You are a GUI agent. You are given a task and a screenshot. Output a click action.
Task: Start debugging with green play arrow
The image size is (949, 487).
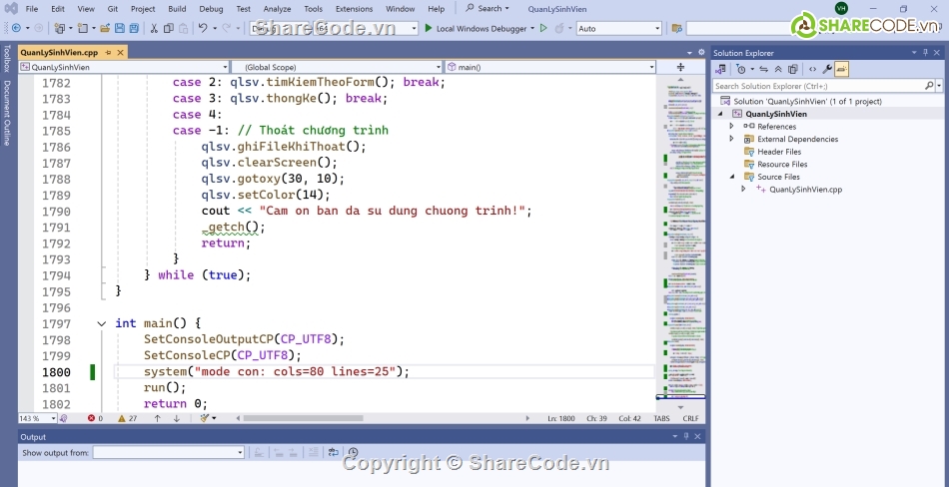click(x=429, y=28)
